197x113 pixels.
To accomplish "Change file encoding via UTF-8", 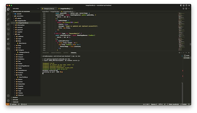I will tap(160, 104).
